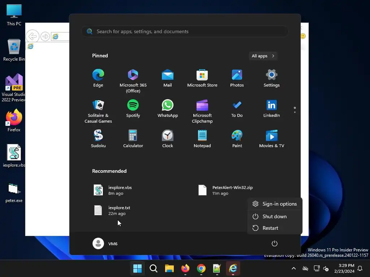Open Spotify
Image resolution: width=370 pixels, height=277 pixels.
[x=133, y=109]
